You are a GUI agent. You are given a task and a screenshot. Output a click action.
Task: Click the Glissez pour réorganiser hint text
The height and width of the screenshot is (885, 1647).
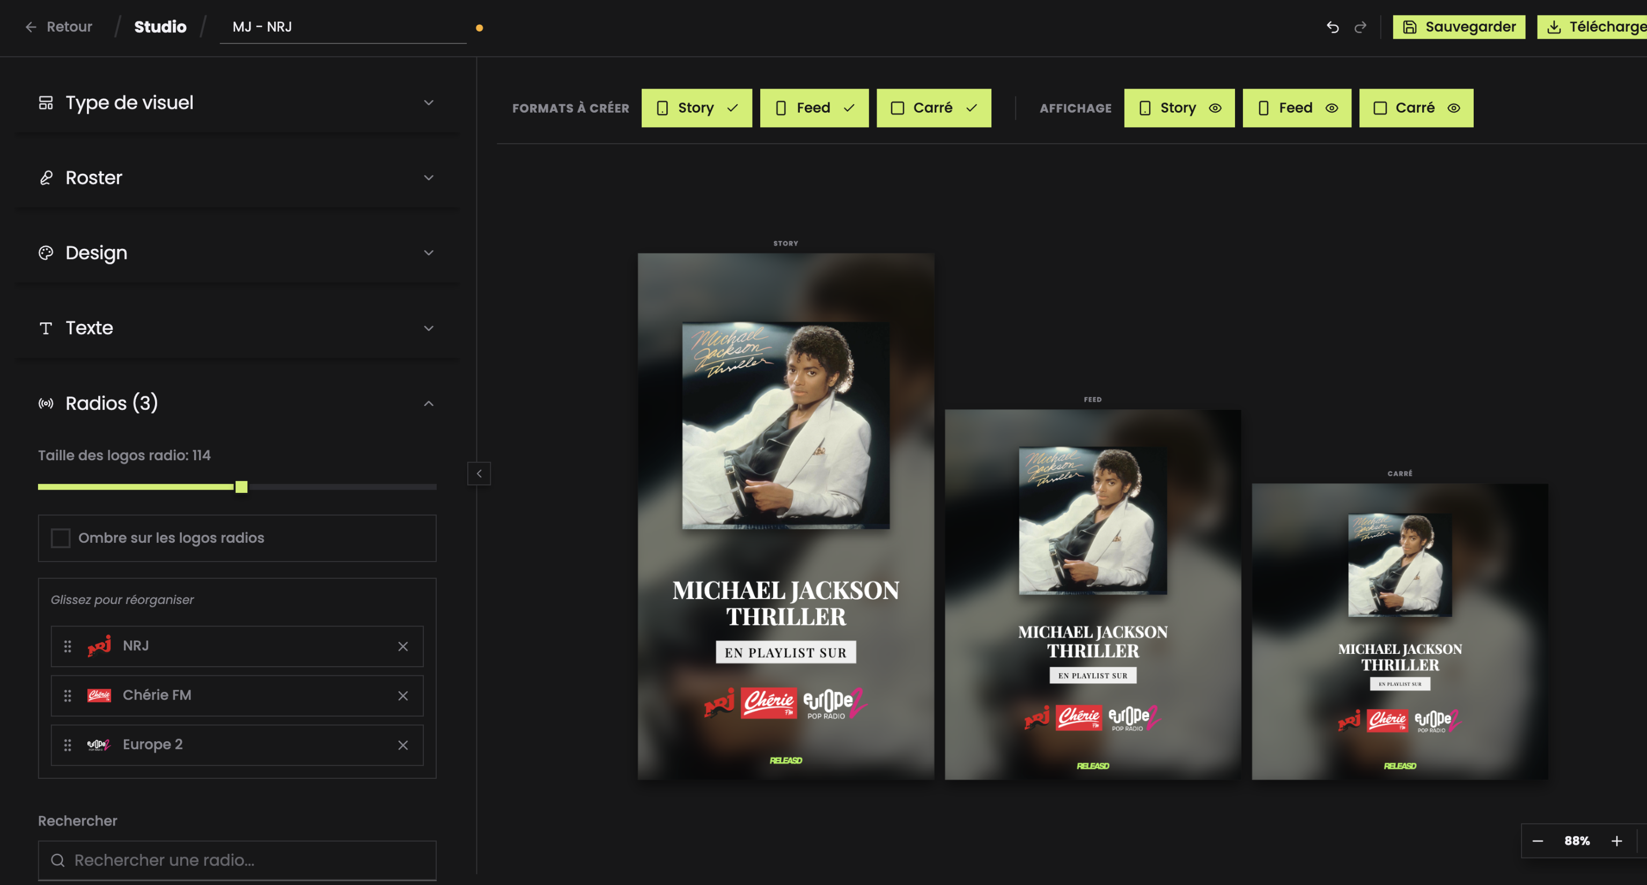(x=122, y=600)
